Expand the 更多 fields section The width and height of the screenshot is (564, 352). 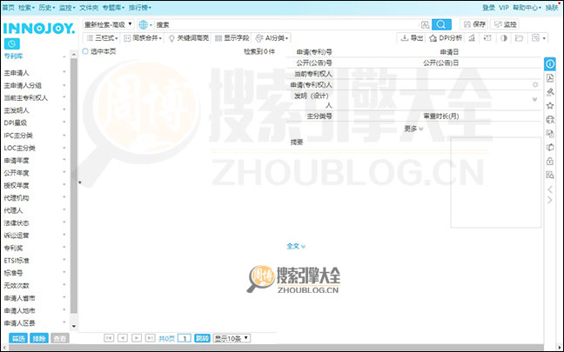click(x=413, y=129)
